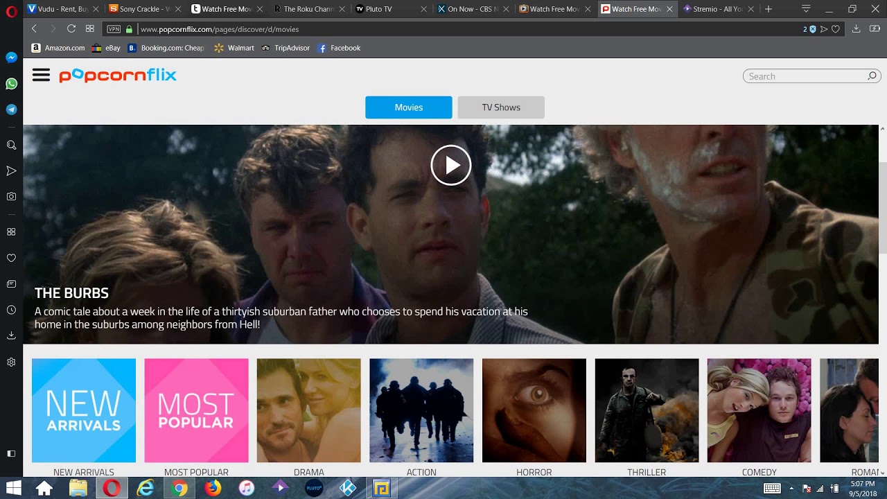Open the sidebar tabs/news panel icon
Screen dimensions: 887x499
[11, 284]
